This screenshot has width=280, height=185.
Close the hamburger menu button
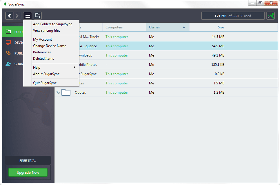(28, 16)
